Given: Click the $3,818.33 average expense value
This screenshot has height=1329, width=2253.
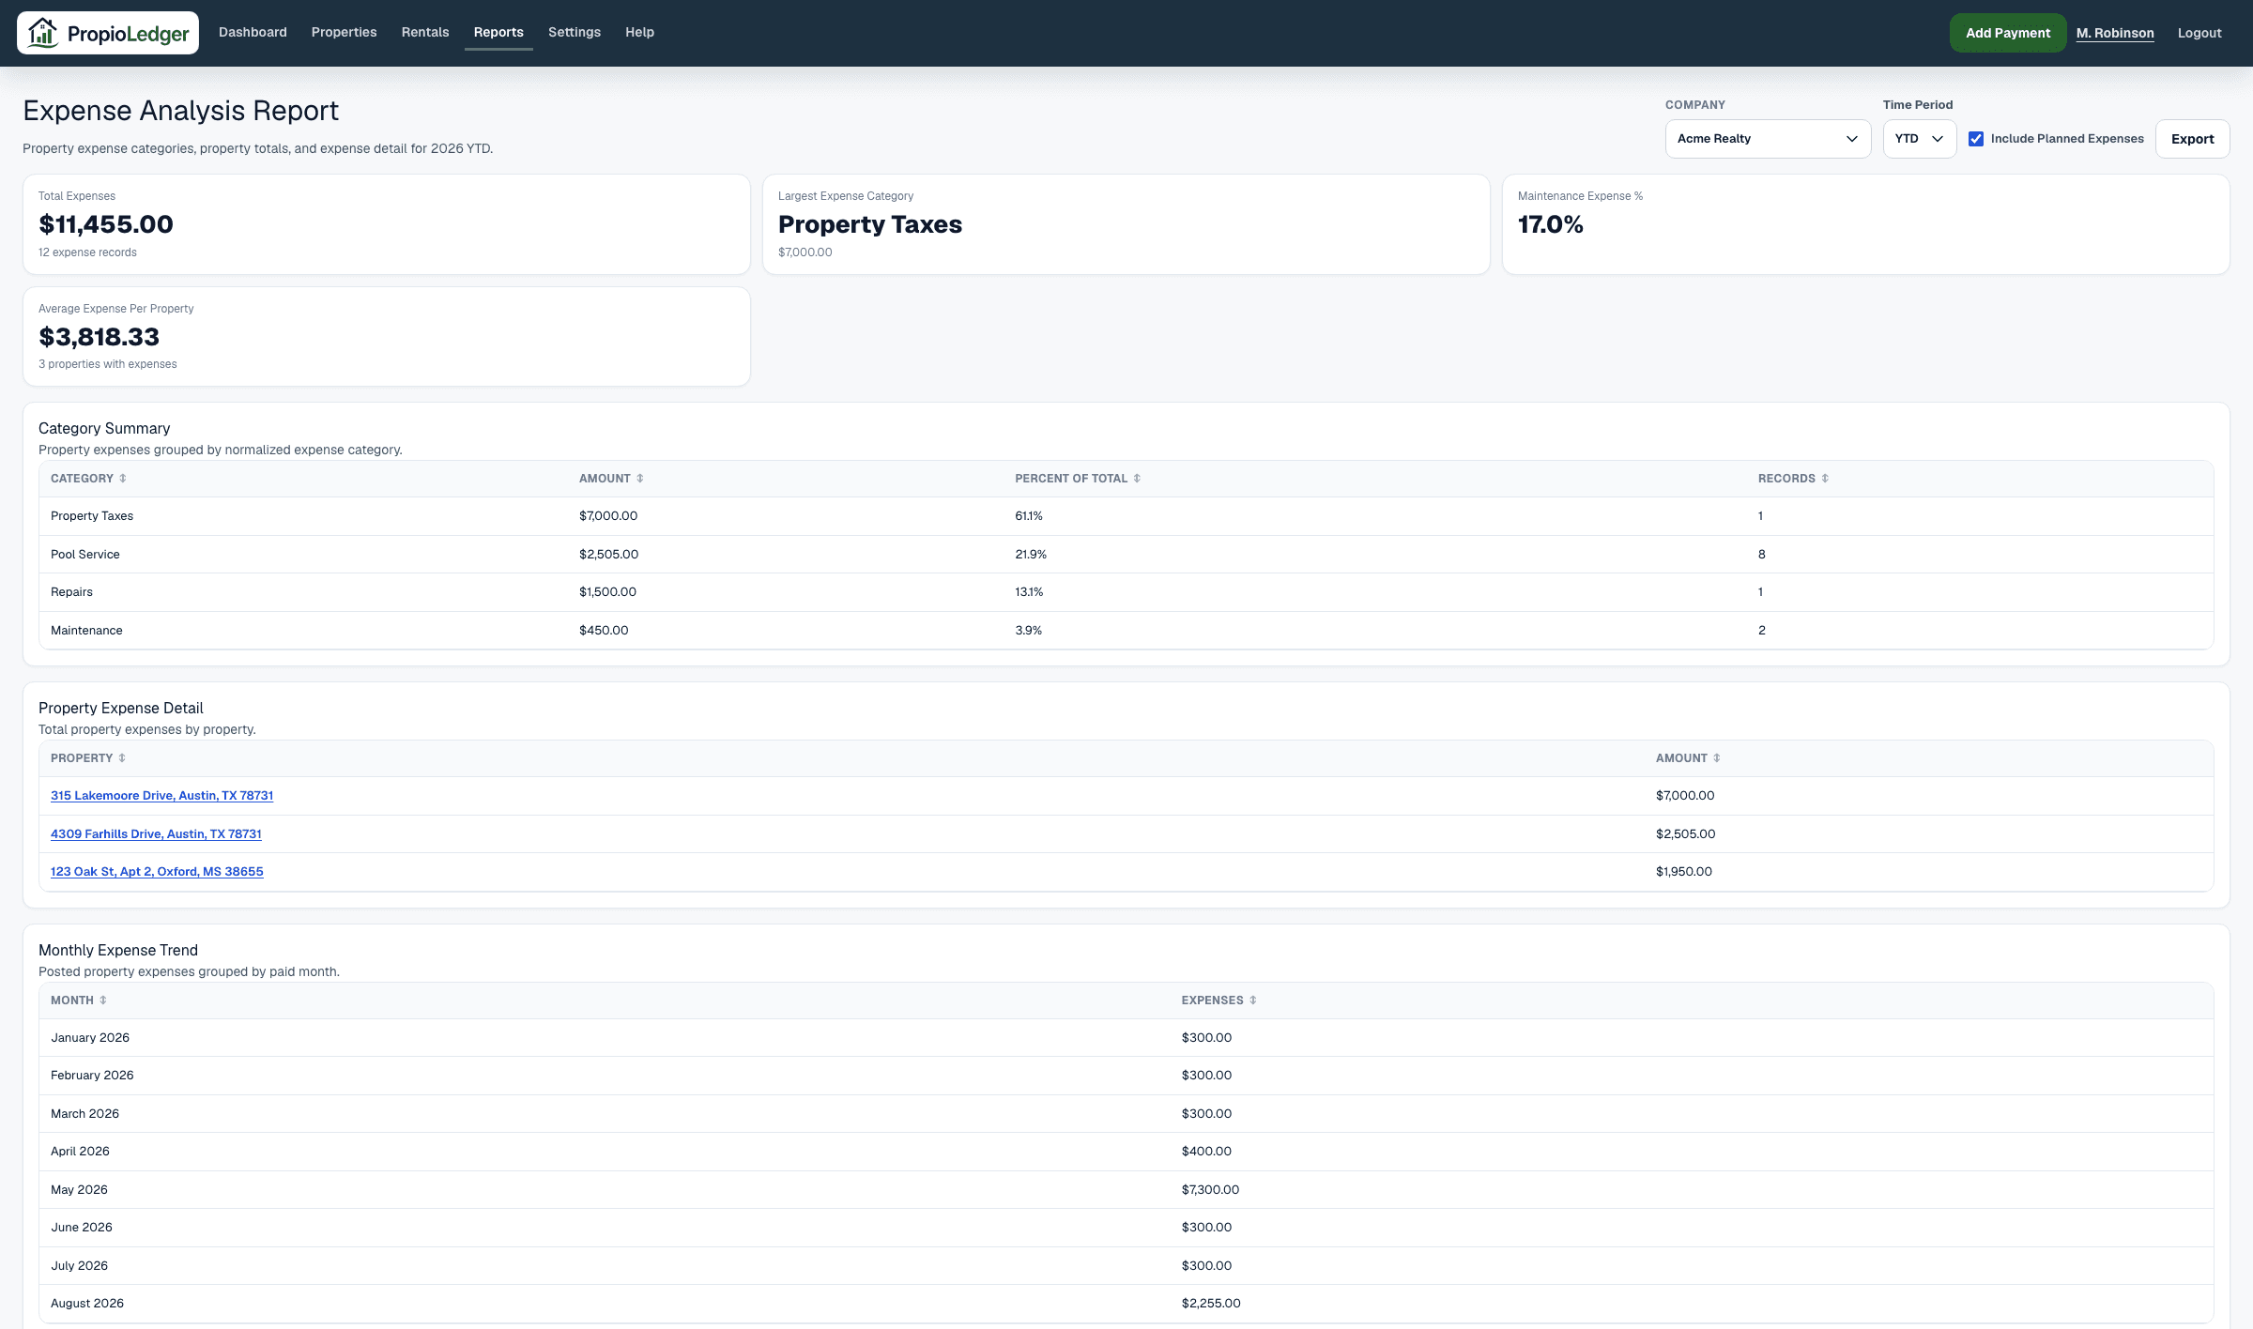Looking at the screenshot, I should point(100,337).
